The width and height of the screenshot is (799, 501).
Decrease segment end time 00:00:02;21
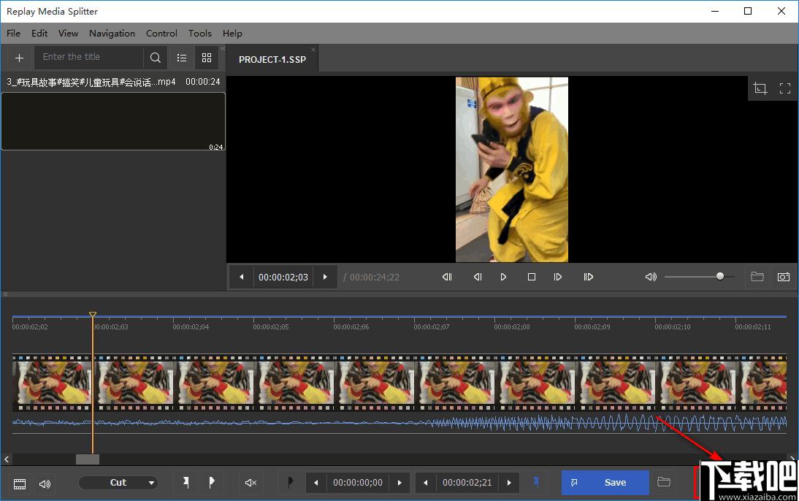426,483
